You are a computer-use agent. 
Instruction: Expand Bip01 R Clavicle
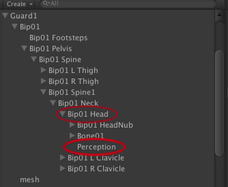tap(62, 169)
